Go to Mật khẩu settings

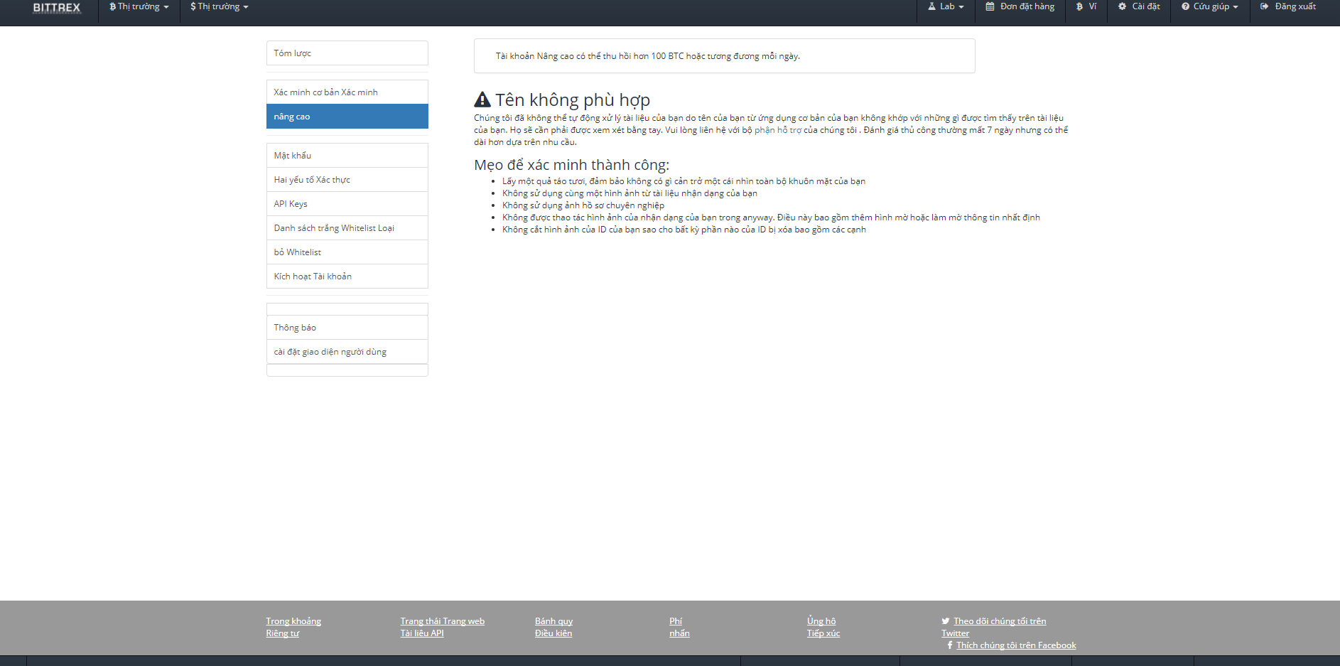tap(347, 156)
